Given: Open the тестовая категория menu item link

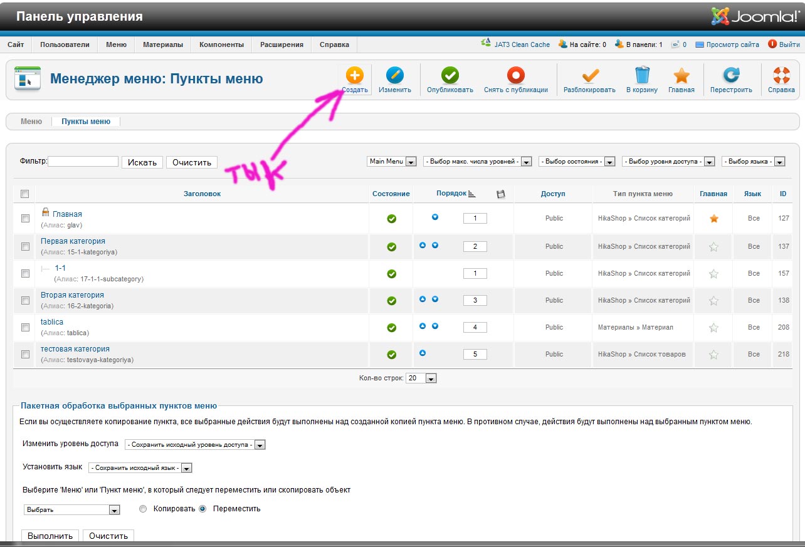Looking at the screenshot, I should point(75,349).
